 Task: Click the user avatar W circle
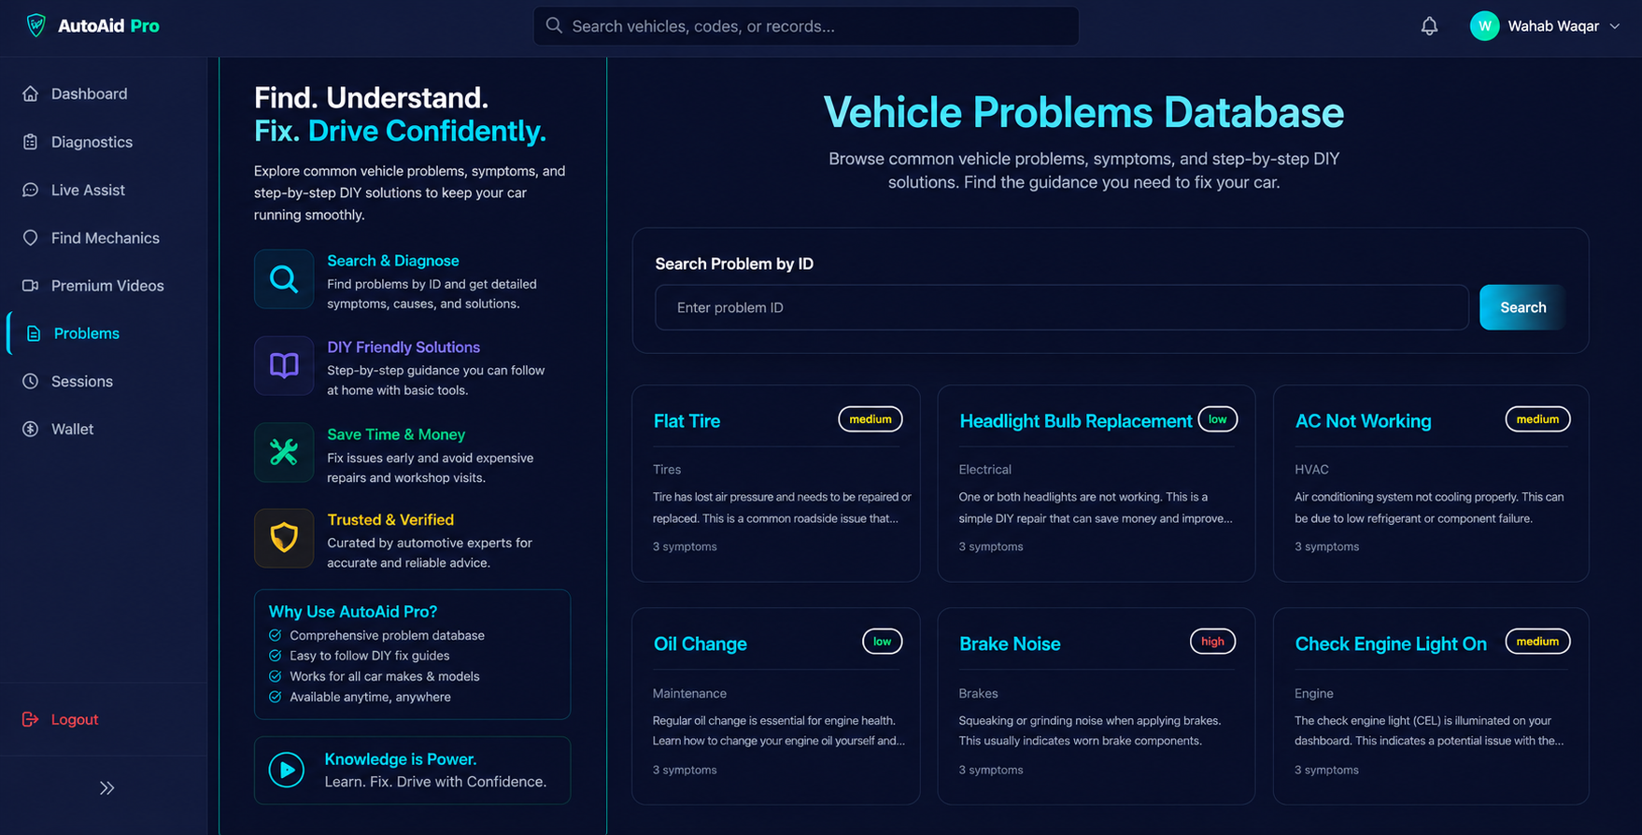pos(1484,26)
